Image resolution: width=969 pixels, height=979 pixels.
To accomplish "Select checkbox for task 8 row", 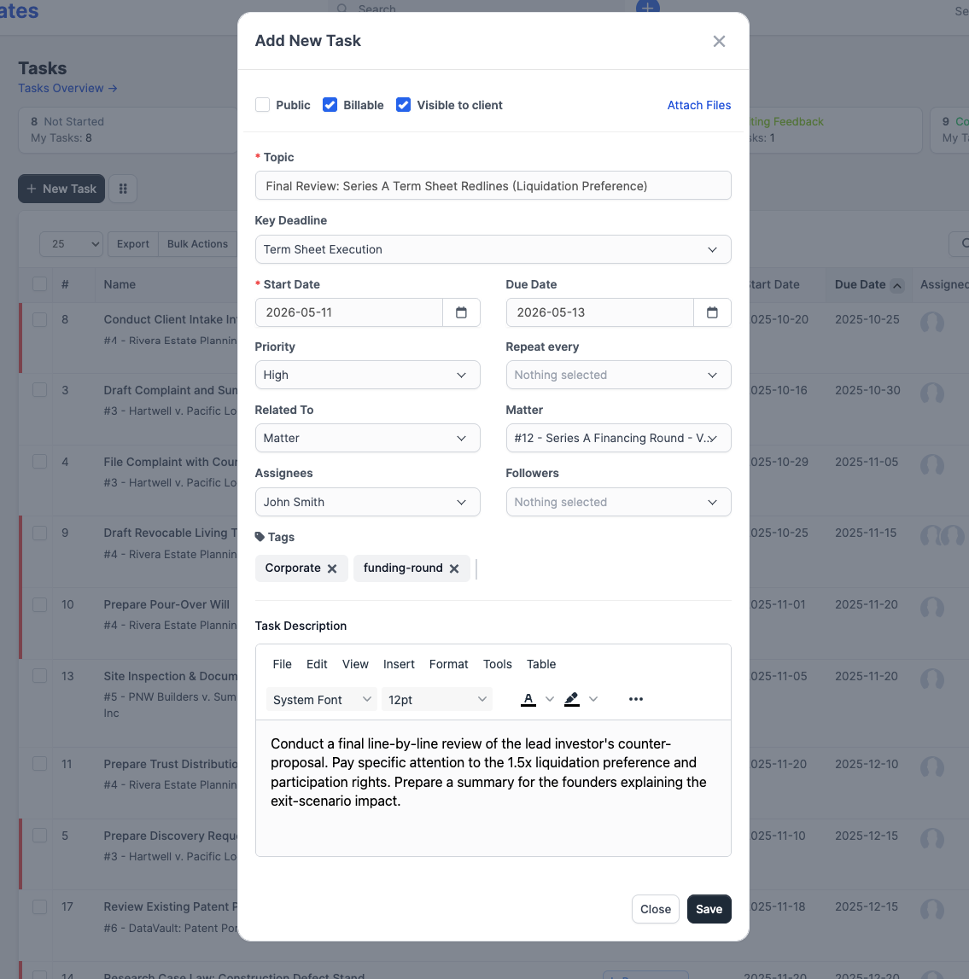I will pos(39,319).
